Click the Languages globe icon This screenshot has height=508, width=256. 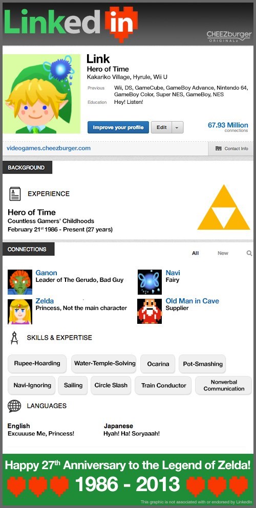tap(14, 406)
